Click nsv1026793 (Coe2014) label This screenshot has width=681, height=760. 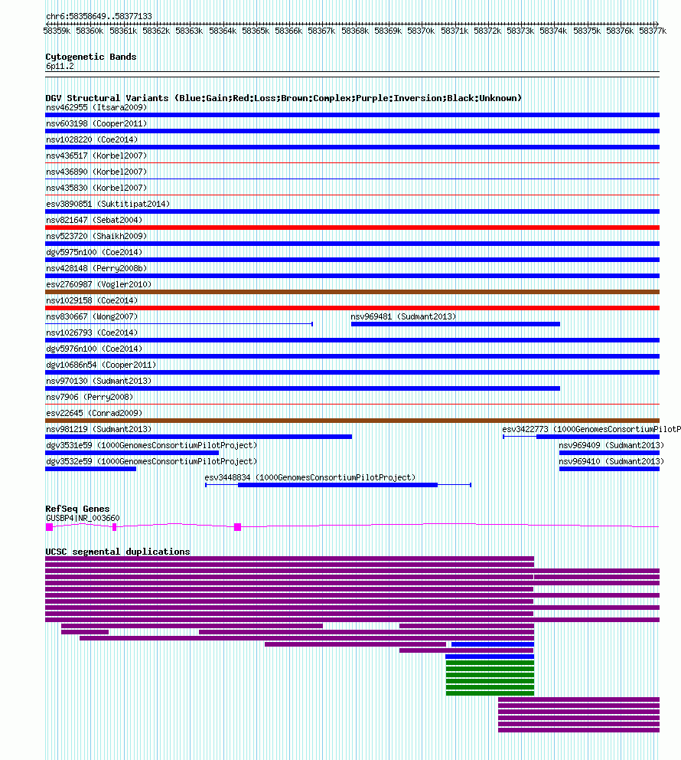coord(92,332)
